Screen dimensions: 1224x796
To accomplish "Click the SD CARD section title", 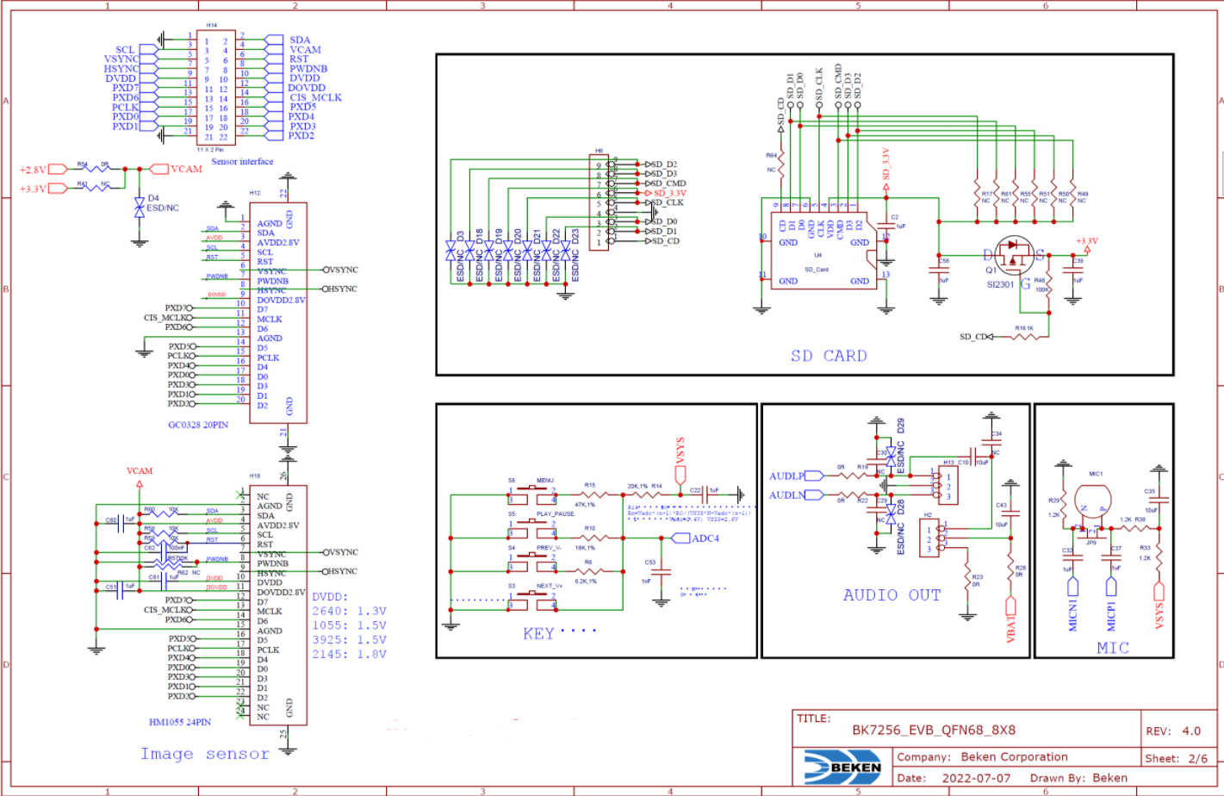I will [829, 356].
